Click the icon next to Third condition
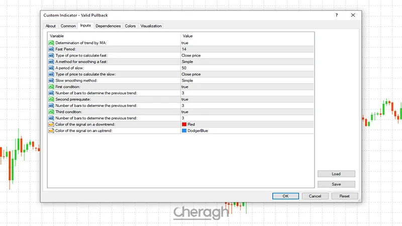The width and height of the screenshot is (402, 226). click(x=51, y=111)
